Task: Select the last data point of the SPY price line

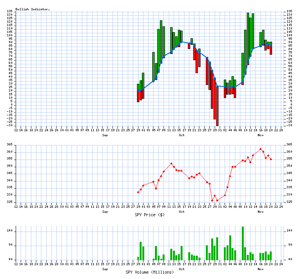Action: tap(271, 159)
